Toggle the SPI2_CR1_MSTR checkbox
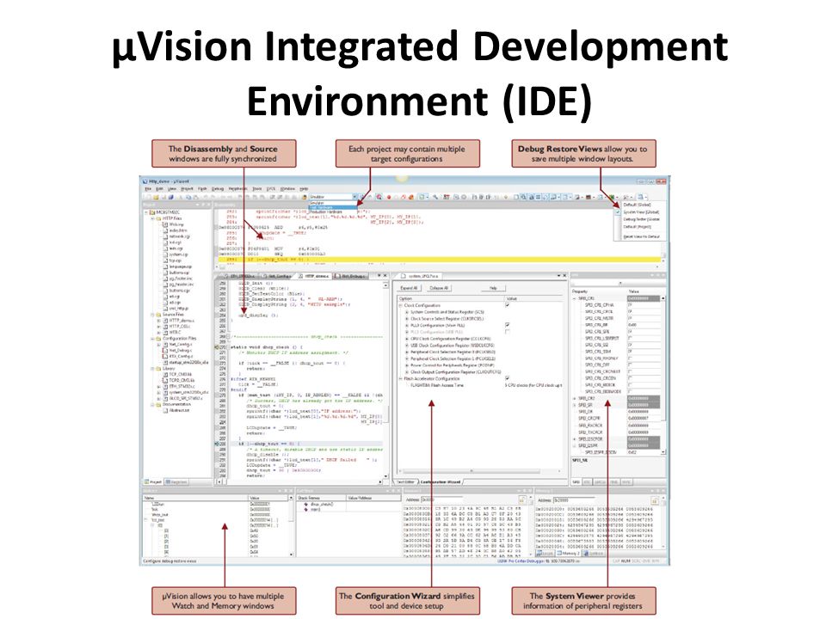The width and height of the screenshot is (826, 619). pyautogui.click(x=630, y=318)
